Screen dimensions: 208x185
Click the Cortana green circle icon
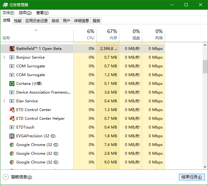tap(12, 84)
